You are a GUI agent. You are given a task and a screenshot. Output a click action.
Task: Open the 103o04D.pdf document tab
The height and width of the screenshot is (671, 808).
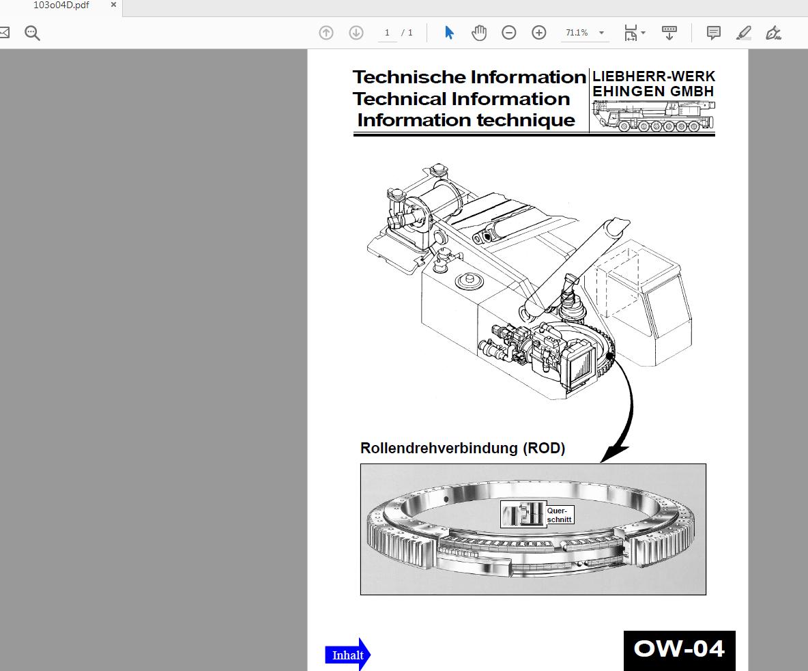[61, 5]
